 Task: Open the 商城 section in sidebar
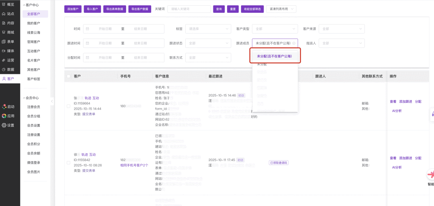[10, 32]
